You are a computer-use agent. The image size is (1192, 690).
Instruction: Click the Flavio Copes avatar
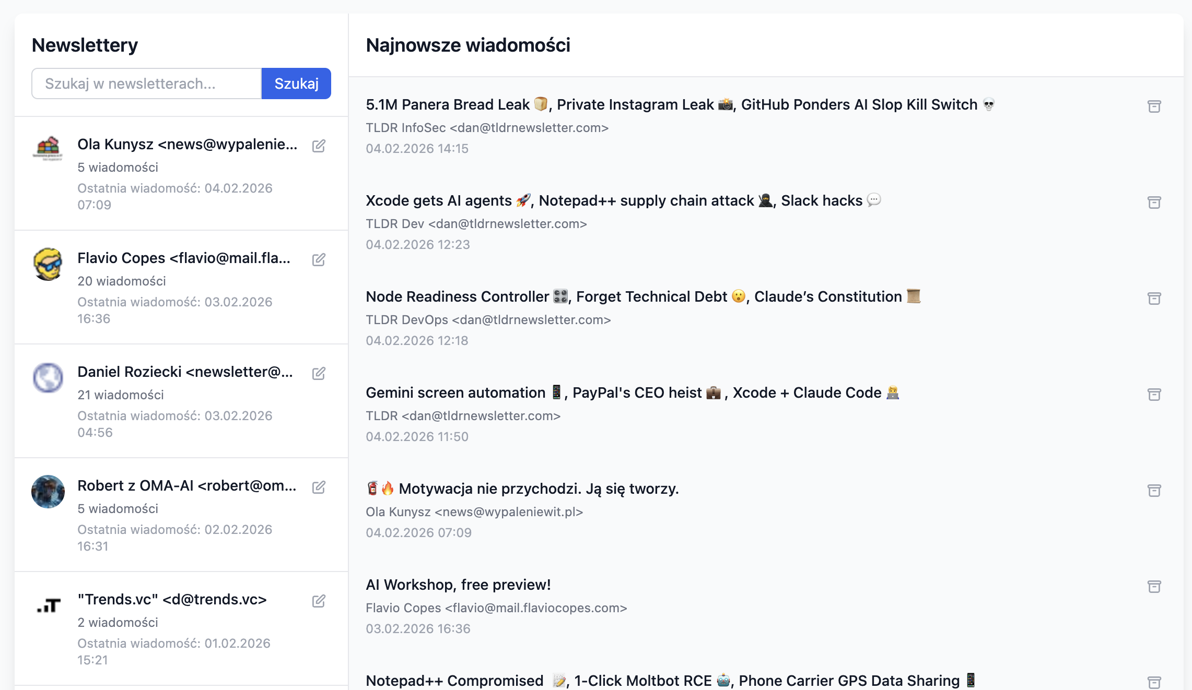(48, 263)
